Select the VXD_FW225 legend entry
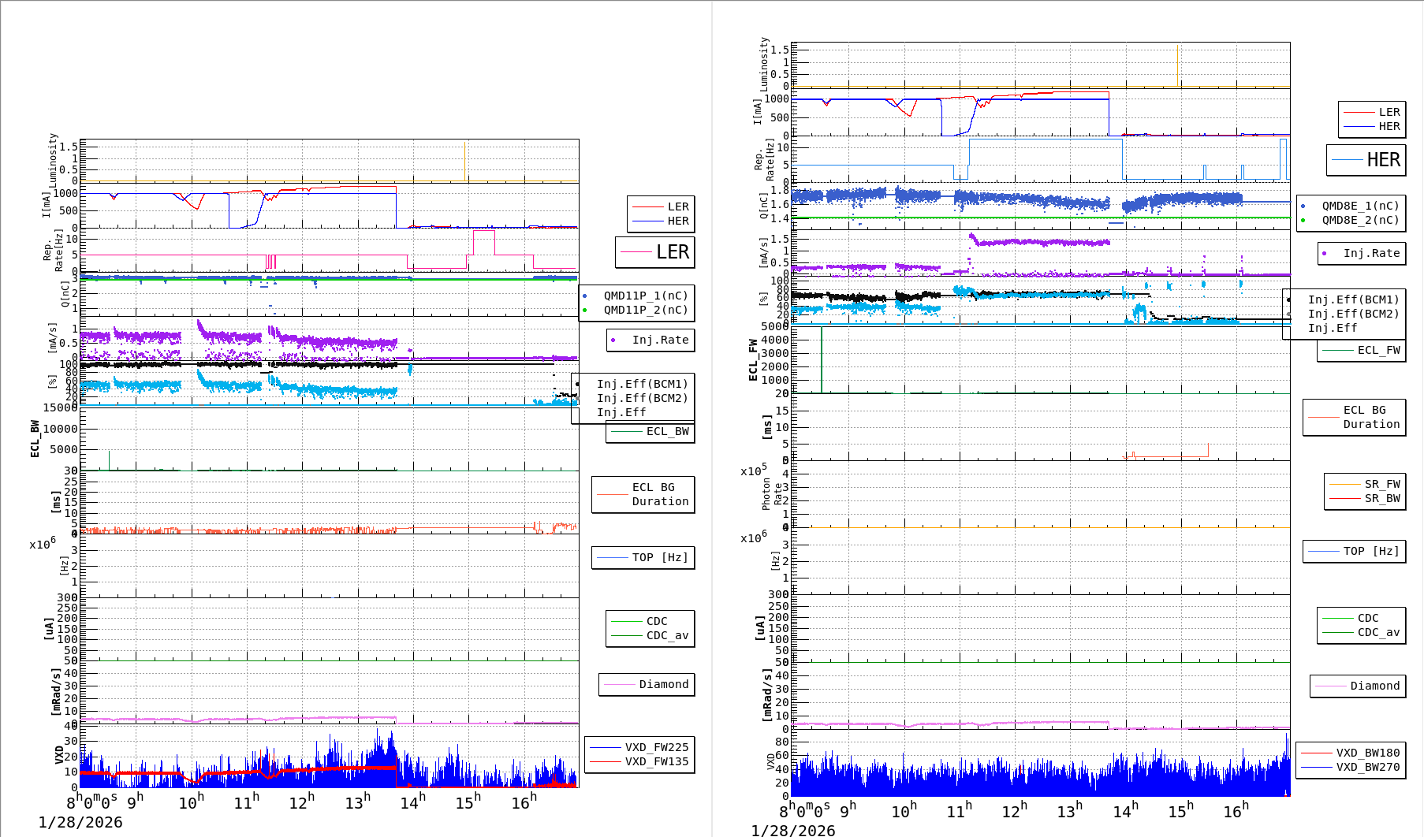Screen dimensions: 1424x837 (656, 747)
